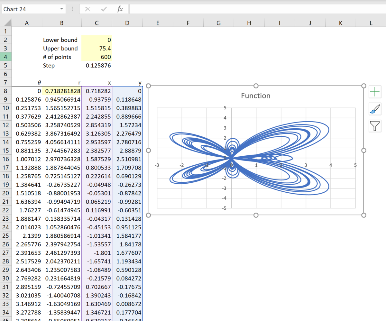Open the Chart Elements plus icon
Viewport: 386px width, 321px height.
(375, 92)
